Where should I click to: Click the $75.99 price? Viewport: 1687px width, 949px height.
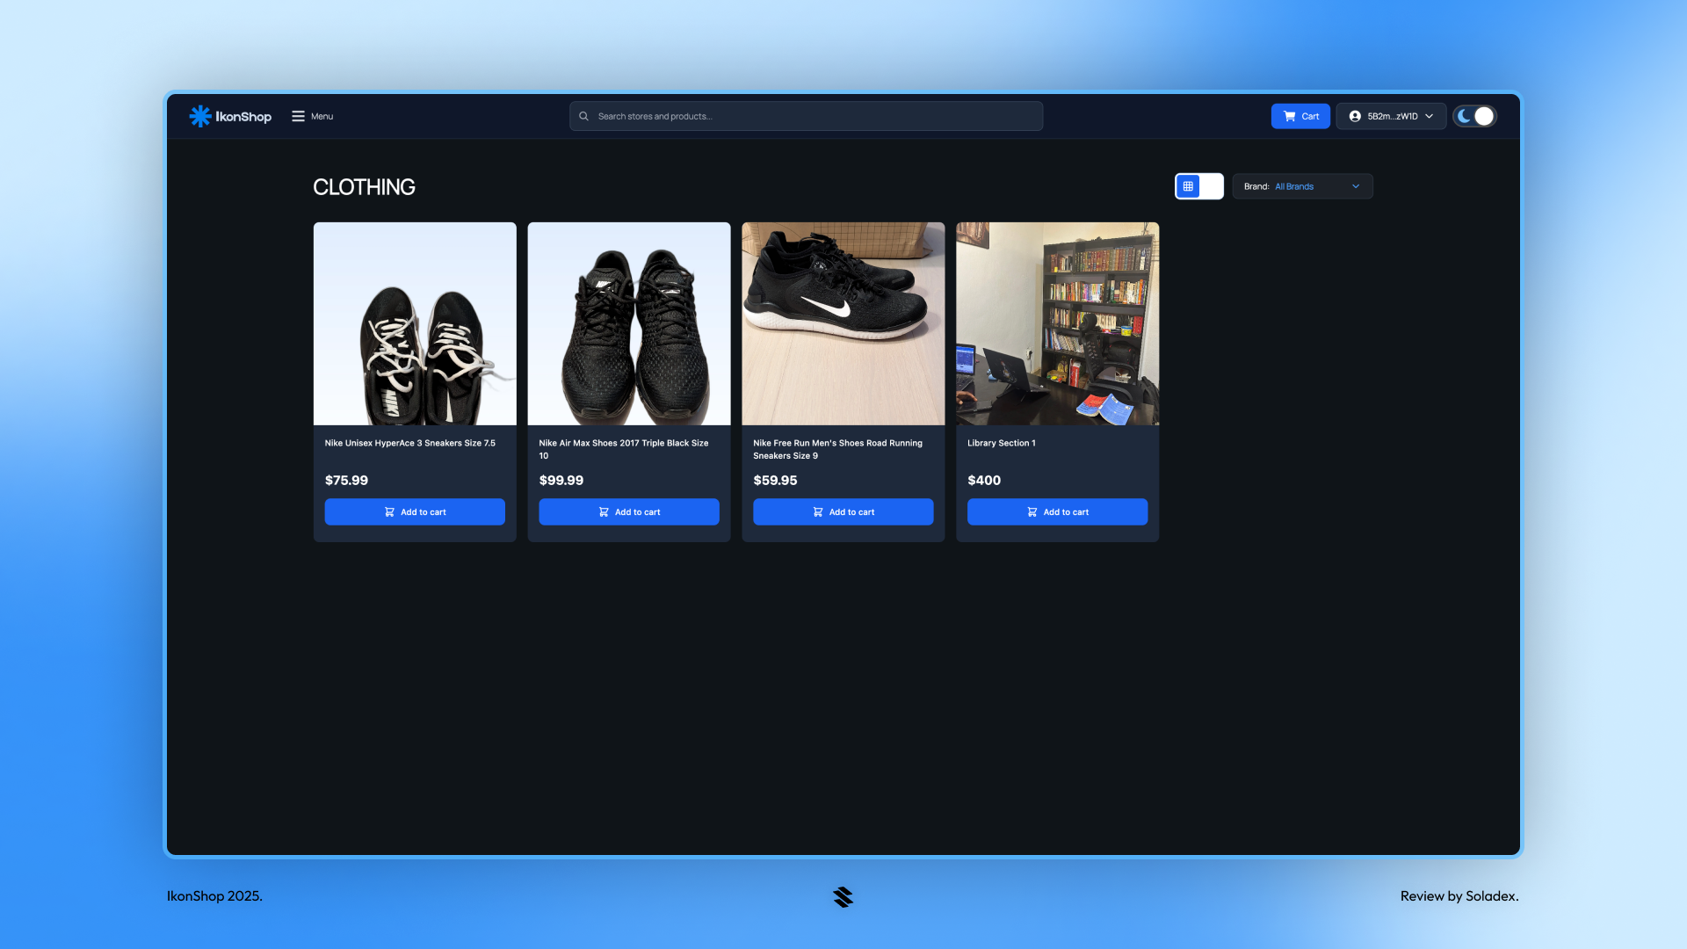[346, 480]
